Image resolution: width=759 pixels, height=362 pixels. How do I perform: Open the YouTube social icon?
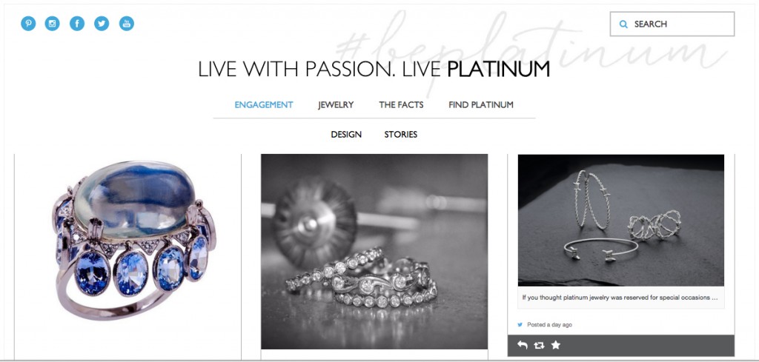tap(126, 23)
